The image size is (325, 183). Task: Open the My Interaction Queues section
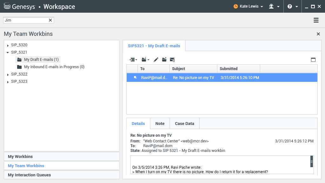tap(62, 175)
